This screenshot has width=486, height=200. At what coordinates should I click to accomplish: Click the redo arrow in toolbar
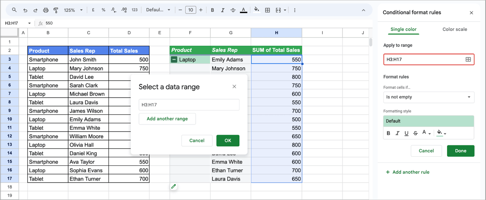point(35,10)
